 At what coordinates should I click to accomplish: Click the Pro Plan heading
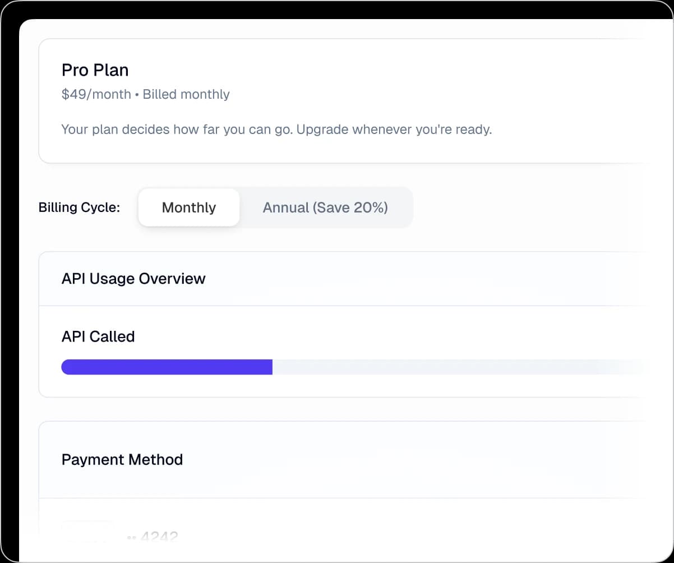(95, 70)
